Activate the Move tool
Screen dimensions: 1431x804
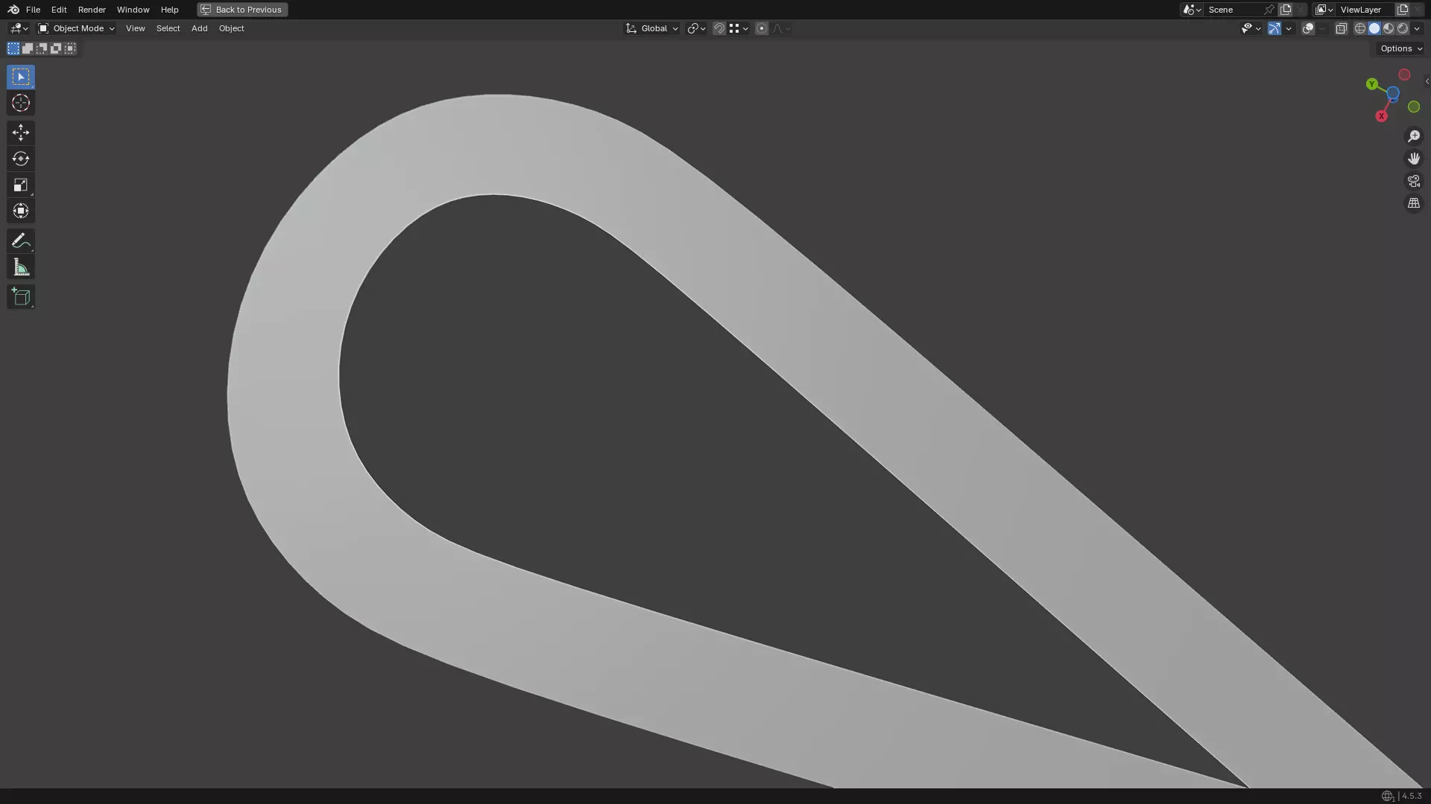pyautogui.click(x=20, y=133)
